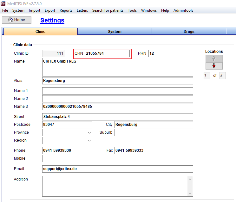Open the Tools menu
The width and height of the screenshot is (236, 202).
pos(132,10)
